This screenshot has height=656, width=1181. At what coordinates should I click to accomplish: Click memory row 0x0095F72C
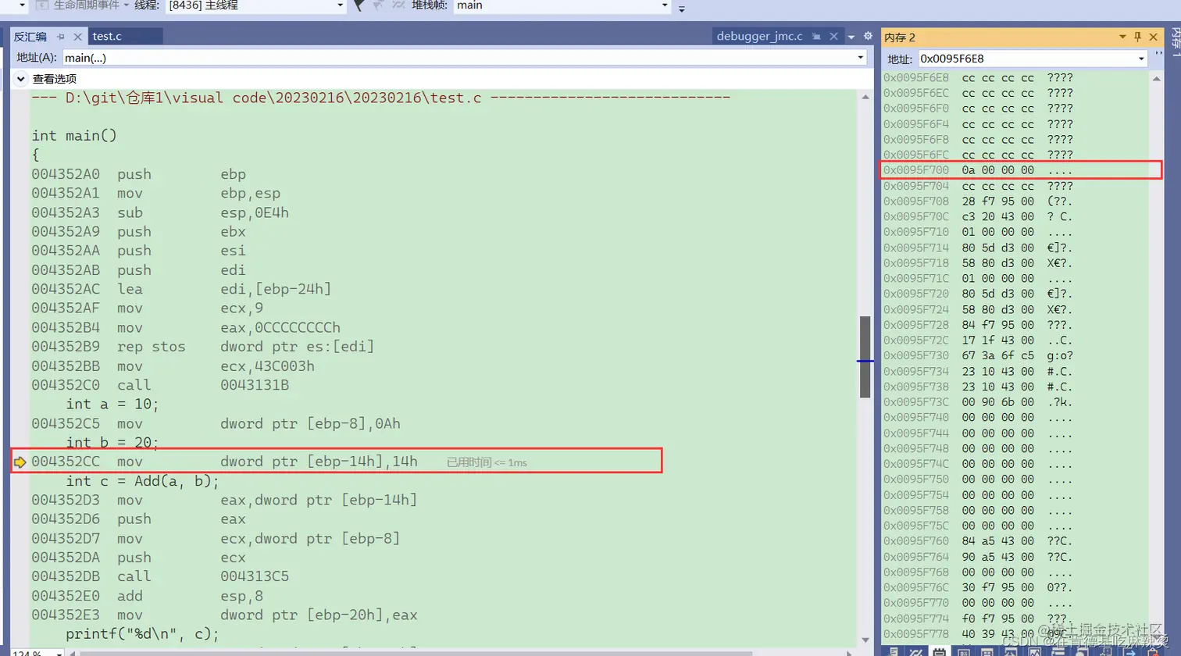[x=978, y=340]
